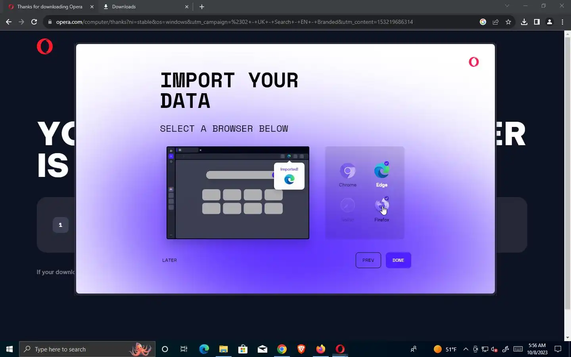
Task: Open the Windows Start menu
Action: click(x=10, y=349)
